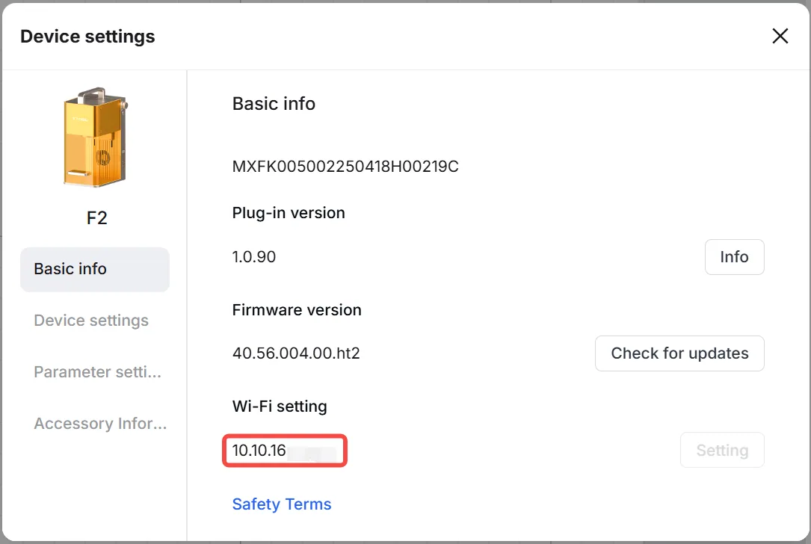Click the plug-in version value 1.0.90

tap(254, 257)
